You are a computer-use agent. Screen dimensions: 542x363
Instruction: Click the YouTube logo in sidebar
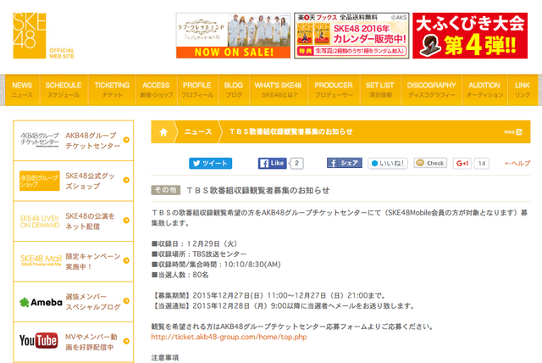[38, 340]
